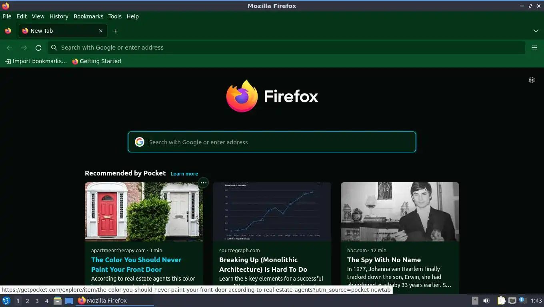Maximize or restore the Firefox window
This screenshot has height=307, width=544.
pos(530,6)
